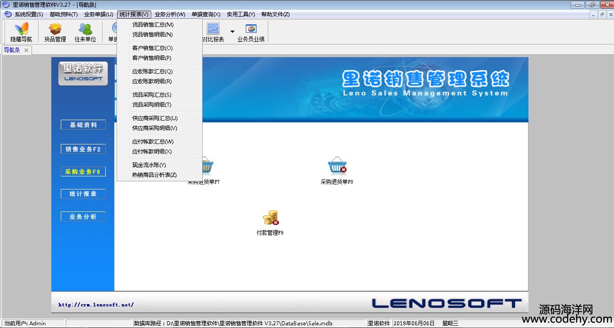Screen dimensions: 614x328
Task: Open the 业务分析(W) menu
Action: click(170, 14)
